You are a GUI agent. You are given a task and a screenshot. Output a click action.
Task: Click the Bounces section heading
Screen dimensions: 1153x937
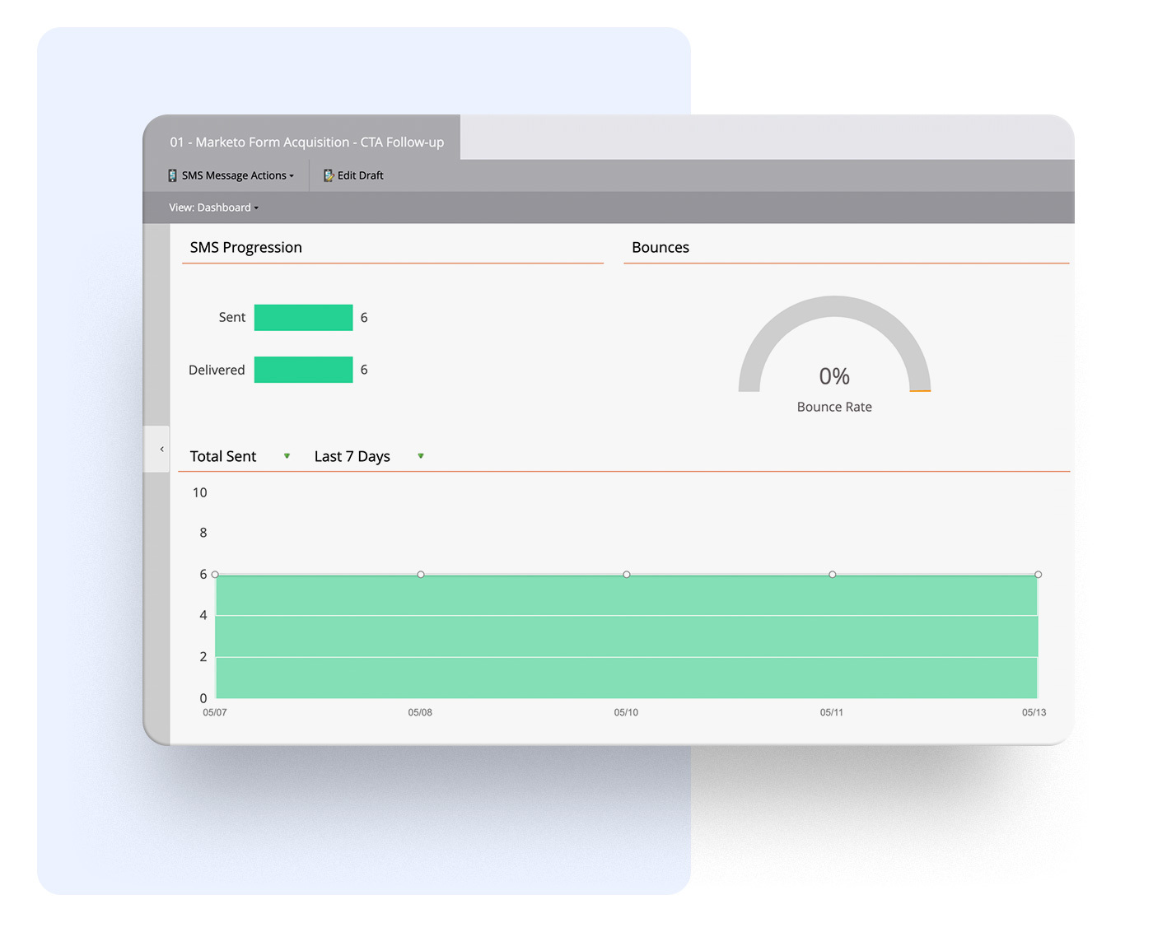pyautogui.click(x=661, y=248)
